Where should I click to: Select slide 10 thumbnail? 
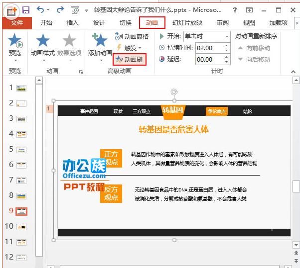tap(21, 227)
